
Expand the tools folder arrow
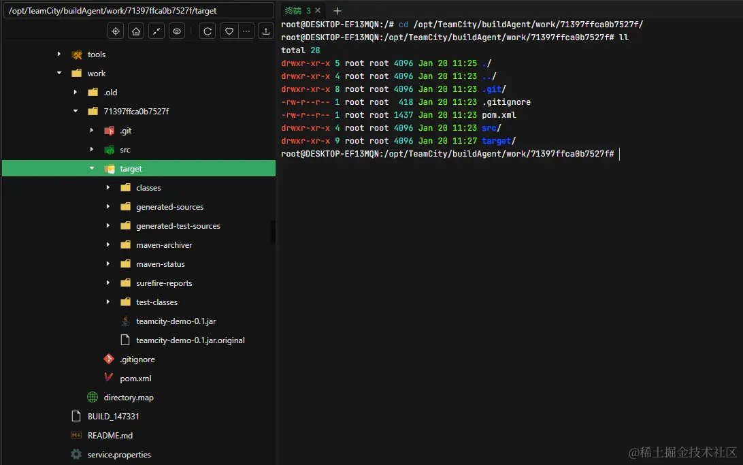59,54
